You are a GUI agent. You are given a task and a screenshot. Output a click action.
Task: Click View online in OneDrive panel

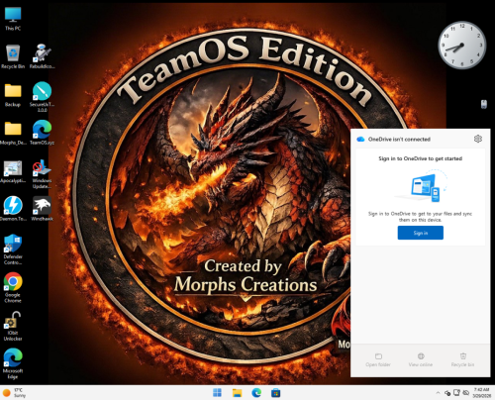[421, 359]
